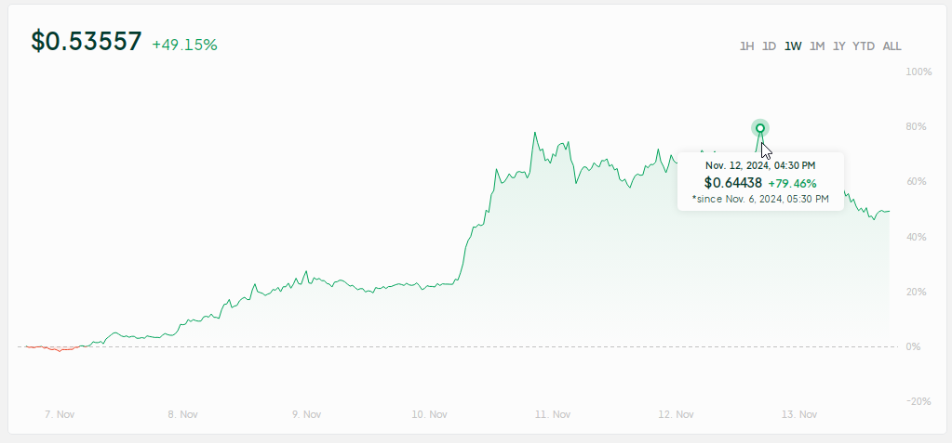Click the tooltip price $0.64438
The image size is (952, 443).
coord(732,183)
